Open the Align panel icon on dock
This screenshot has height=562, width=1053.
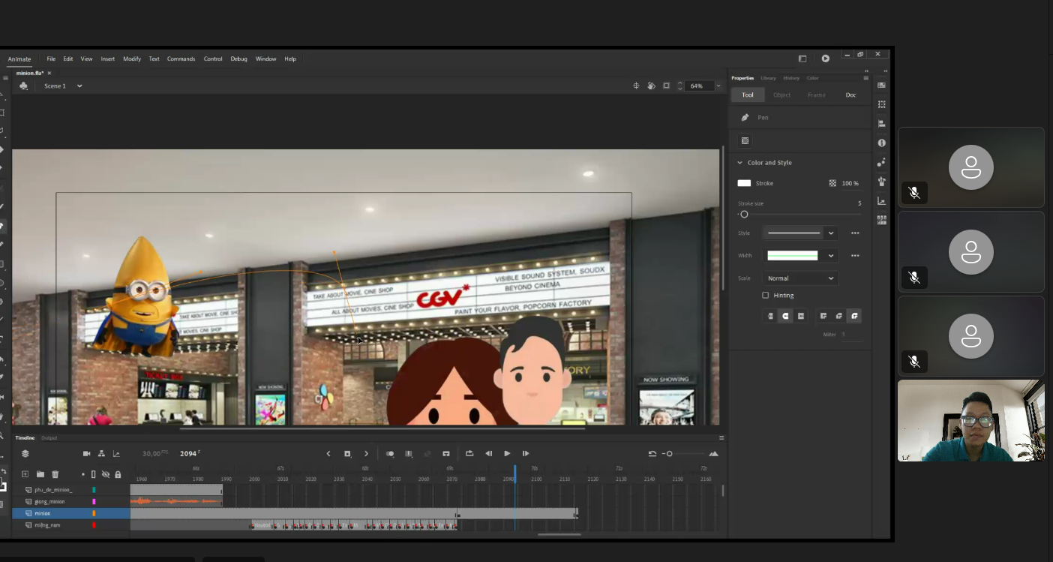[x=881, y=124]
